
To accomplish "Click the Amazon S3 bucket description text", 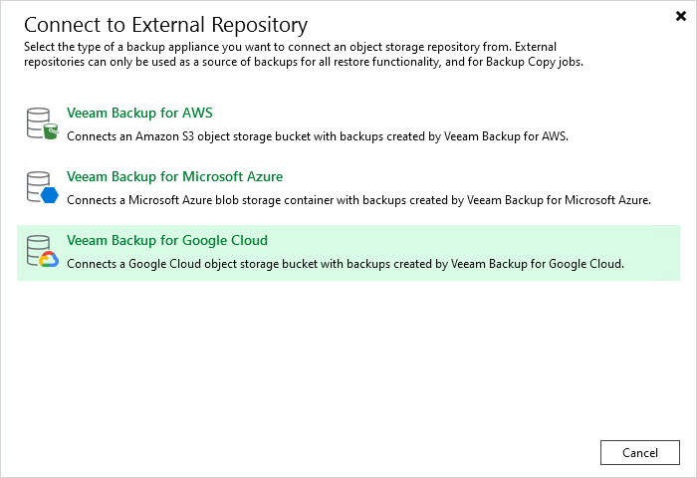I will [x=318, y=136].
